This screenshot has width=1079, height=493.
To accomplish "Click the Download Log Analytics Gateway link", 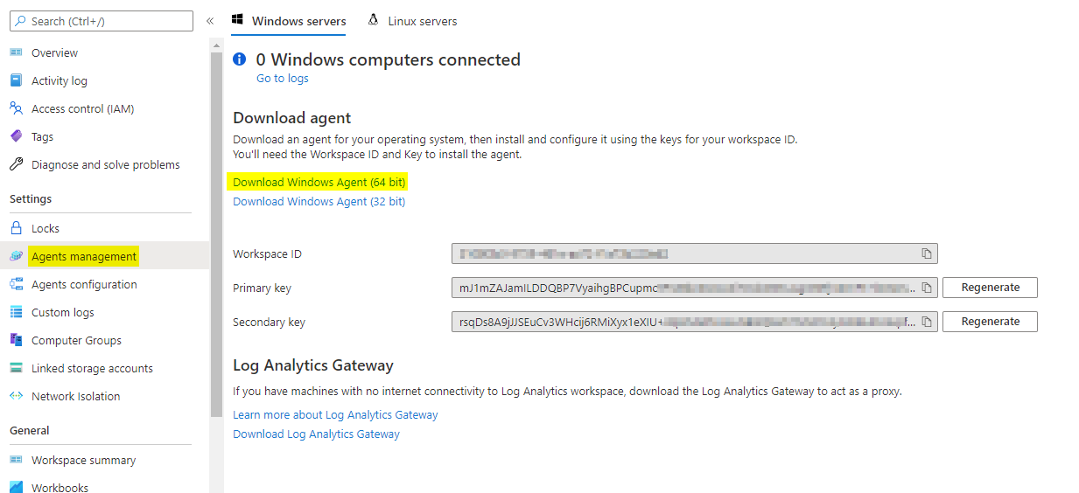I will [x=316, y=434].
